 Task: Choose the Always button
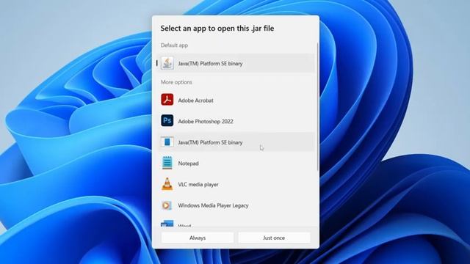coord(198,238)
